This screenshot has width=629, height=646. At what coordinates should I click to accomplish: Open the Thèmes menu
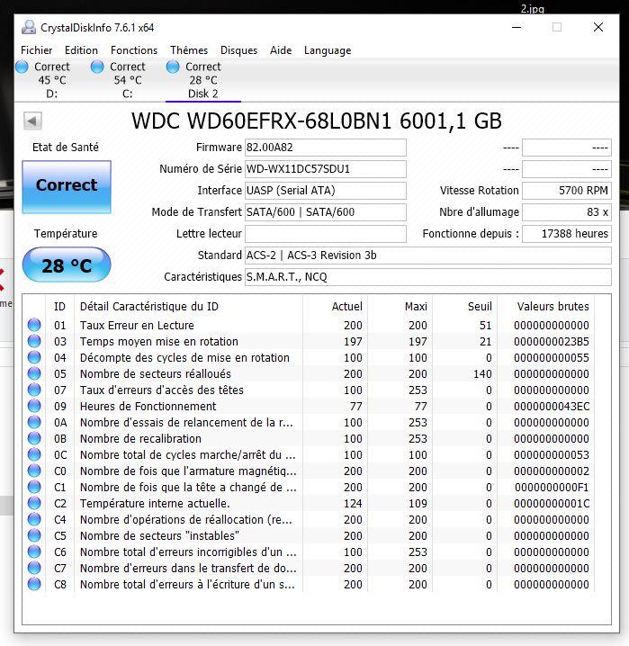point(189,50)
